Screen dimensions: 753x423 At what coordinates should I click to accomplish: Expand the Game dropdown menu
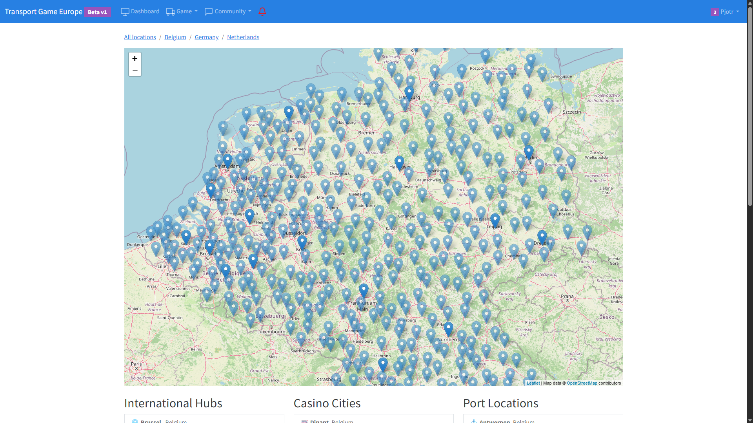(x=182, y=11)
